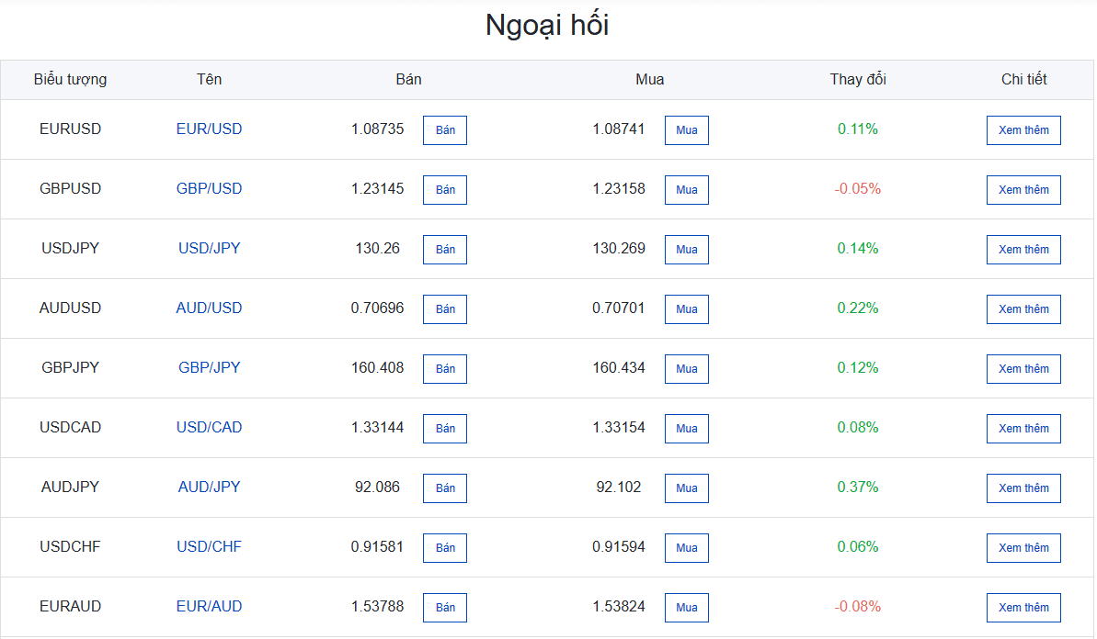Viewport: 1097px width, 639px height.
Task: Click the Bán button for EURUSD
Action: pos(445,130)
